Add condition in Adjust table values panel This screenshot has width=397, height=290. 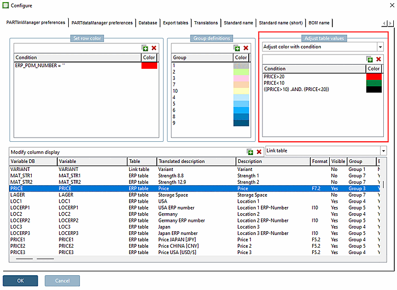point(369,59)
